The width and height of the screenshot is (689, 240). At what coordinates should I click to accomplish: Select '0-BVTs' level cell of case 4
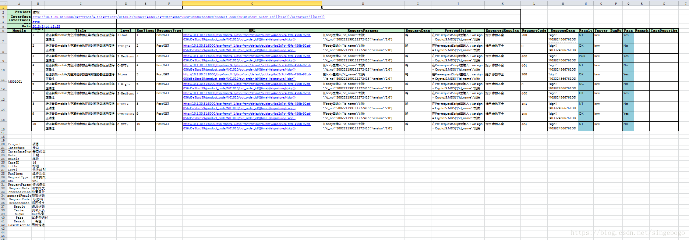(x=126, y=67)
